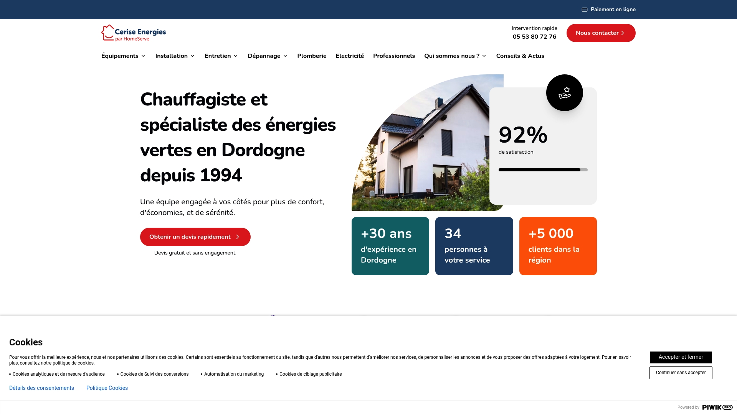Click the Chauffagiste et spécialiste headline

pos(238,137)
